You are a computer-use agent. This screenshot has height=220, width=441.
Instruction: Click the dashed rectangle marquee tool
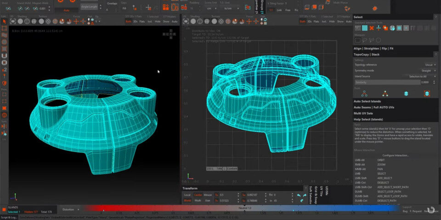[358, 40]
